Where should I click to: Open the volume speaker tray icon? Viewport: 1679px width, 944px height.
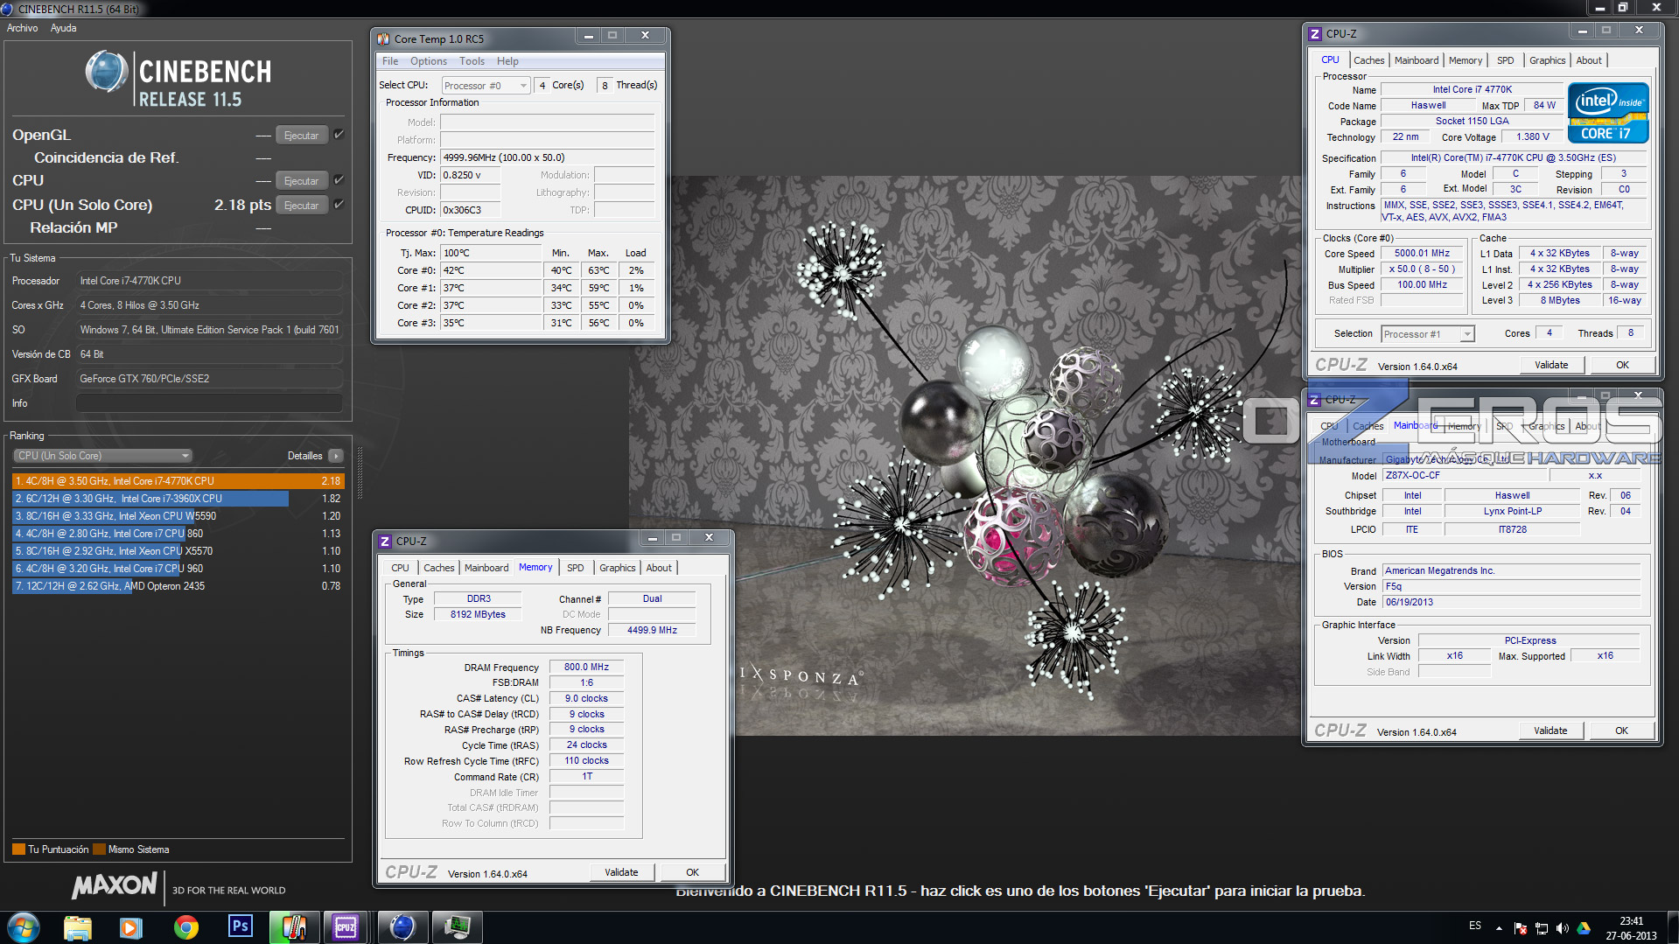pos(1563,928)
